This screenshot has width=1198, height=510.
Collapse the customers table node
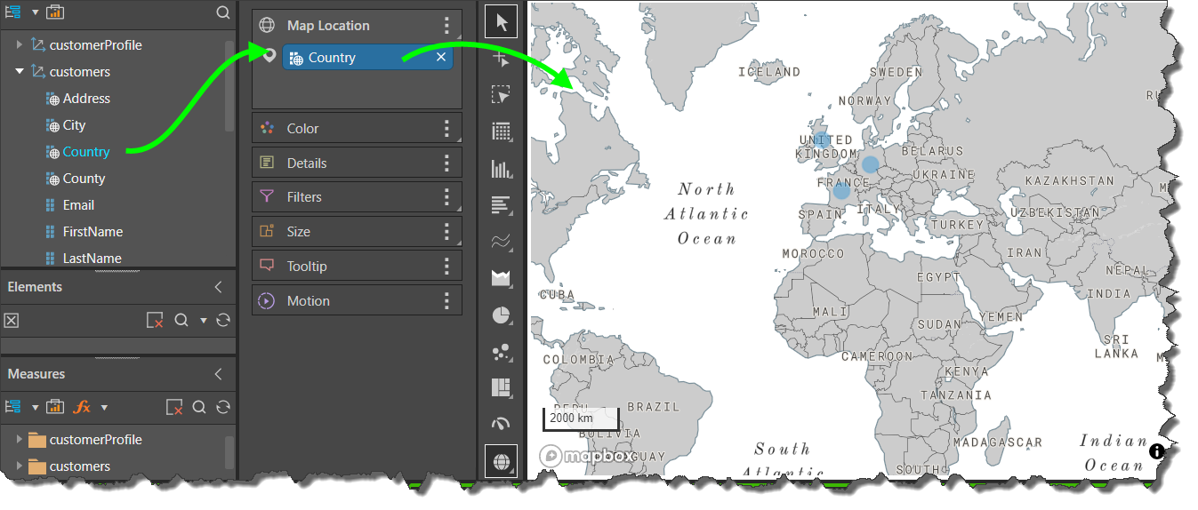click(20, 72)
